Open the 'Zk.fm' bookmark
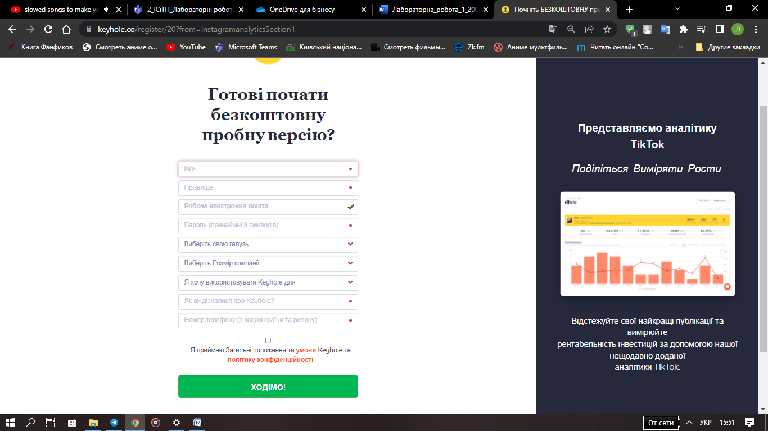Screen dimensions: 768x431 point(469,47)
